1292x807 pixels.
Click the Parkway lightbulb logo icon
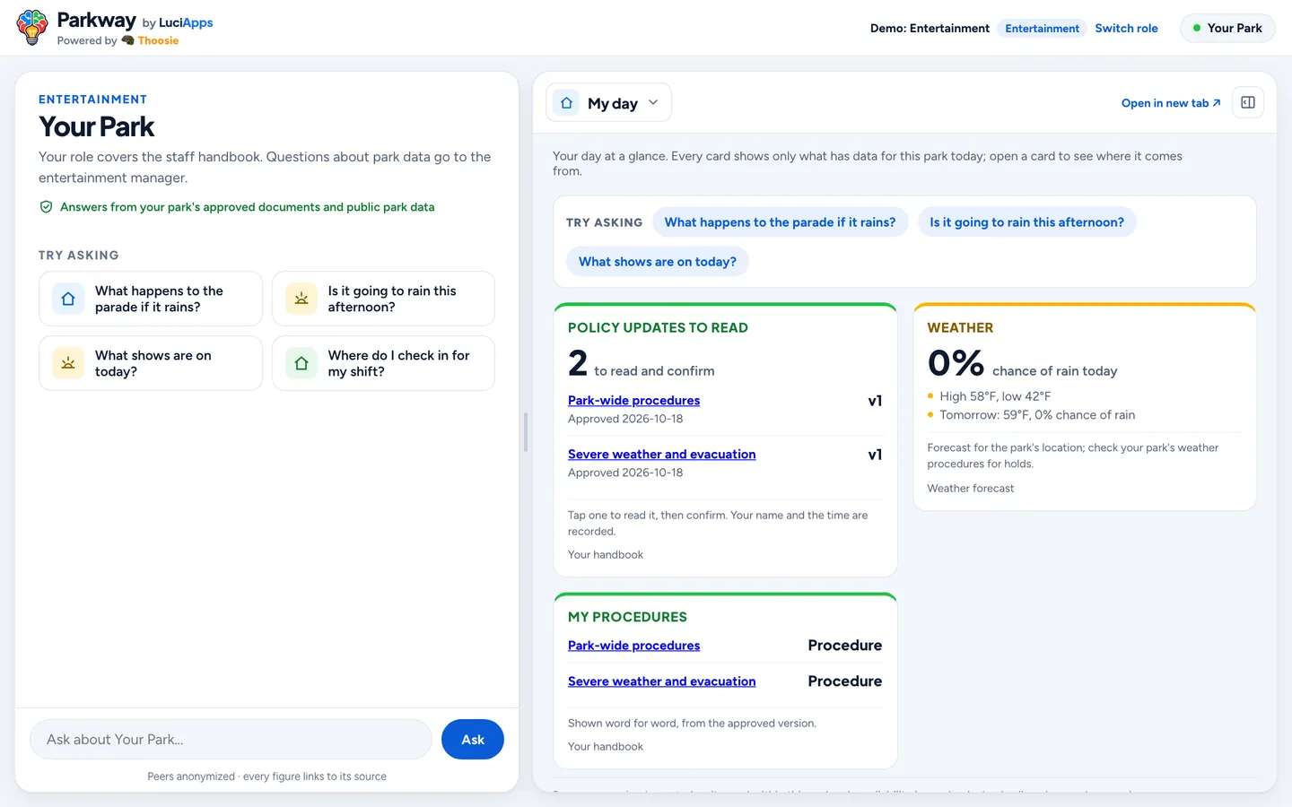[x=32, y=28]
